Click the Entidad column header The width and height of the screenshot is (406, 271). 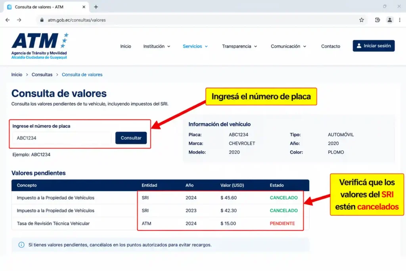click(149, 185)
